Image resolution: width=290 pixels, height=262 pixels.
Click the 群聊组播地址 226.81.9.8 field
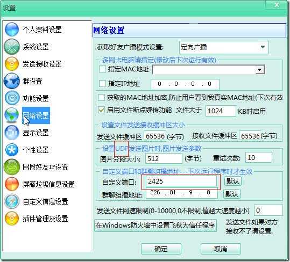click(x=182, y=193)
